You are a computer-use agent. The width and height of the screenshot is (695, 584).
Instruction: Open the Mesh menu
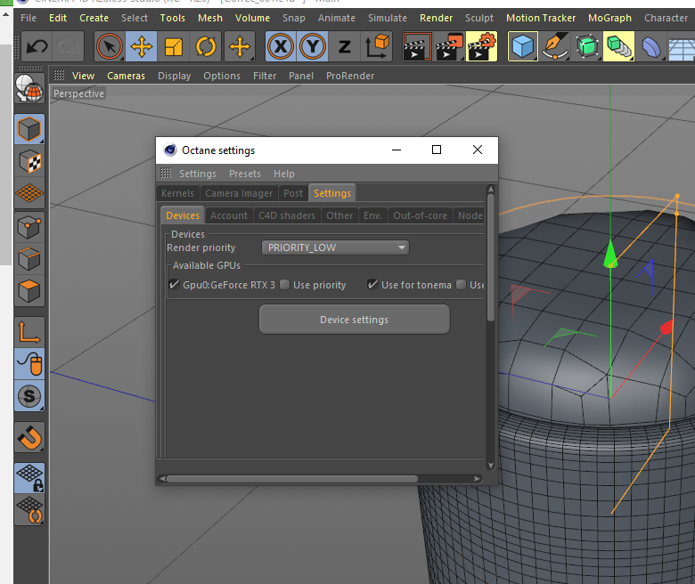210,18
